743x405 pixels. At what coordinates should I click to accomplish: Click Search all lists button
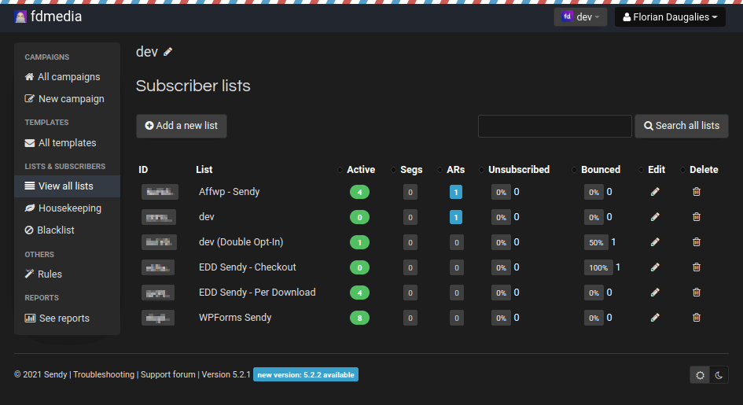(682, 126)
